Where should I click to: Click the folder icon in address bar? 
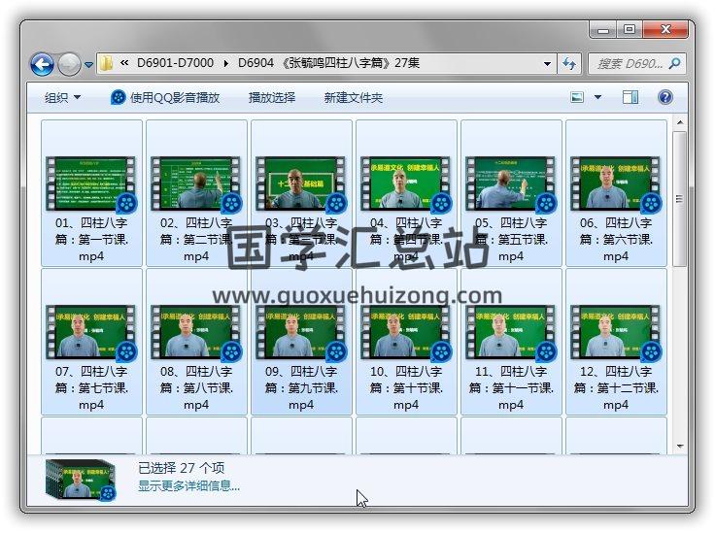pyautogui.click(x=108, y=64)
